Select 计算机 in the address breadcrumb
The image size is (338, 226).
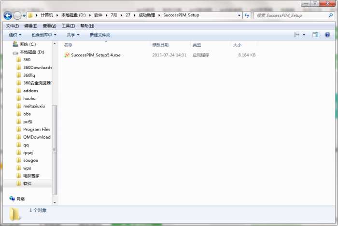pyautogui.click(x=47, y=15)
